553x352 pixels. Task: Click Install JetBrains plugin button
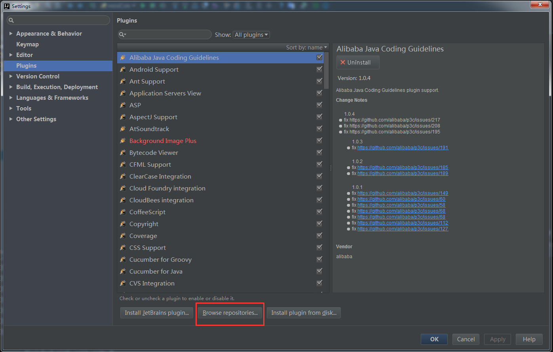(x=157, y=313)
